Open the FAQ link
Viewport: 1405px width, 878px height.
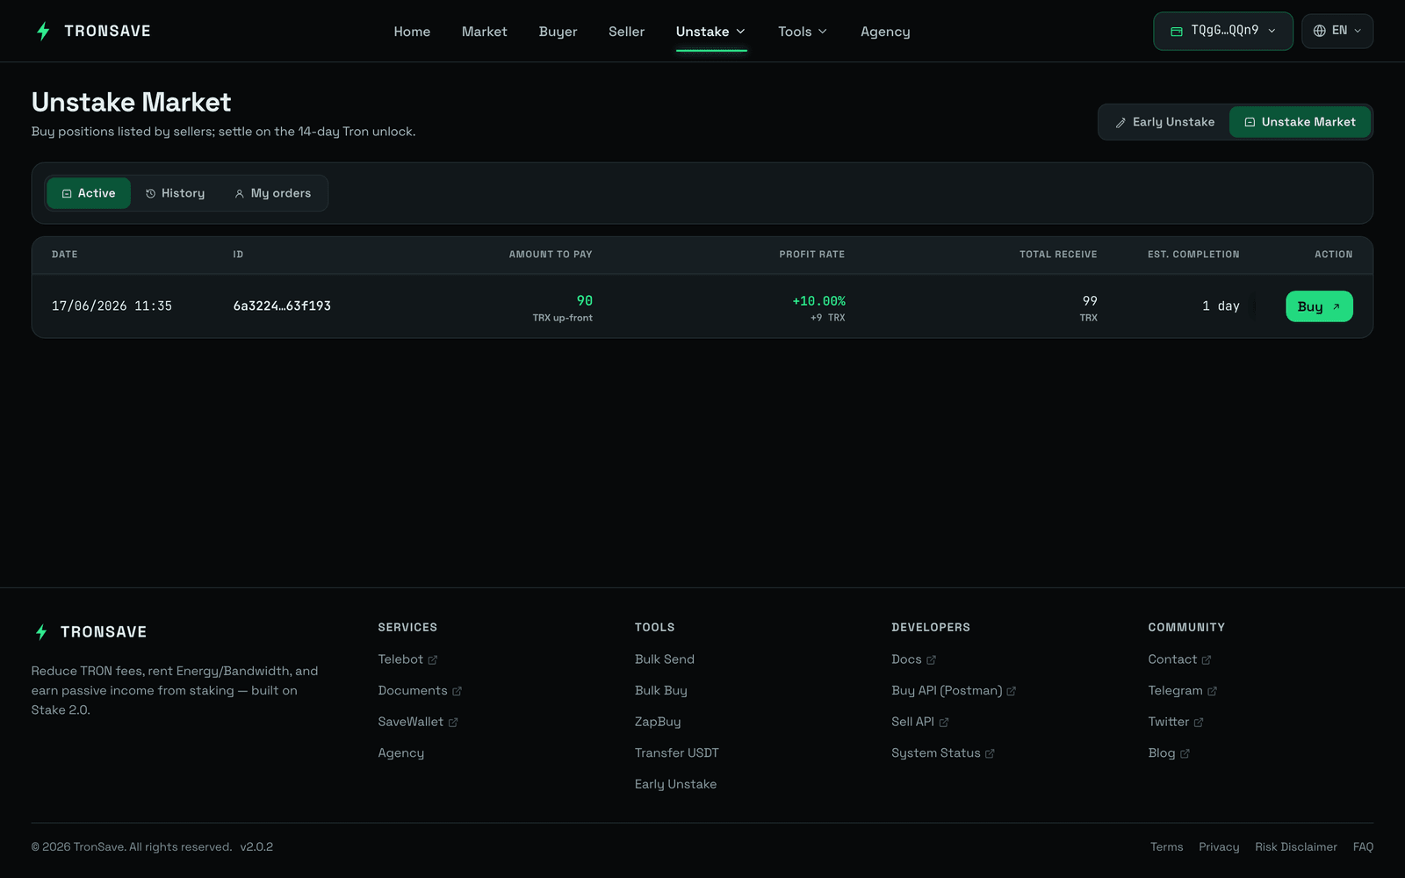tap(1363, 847)
